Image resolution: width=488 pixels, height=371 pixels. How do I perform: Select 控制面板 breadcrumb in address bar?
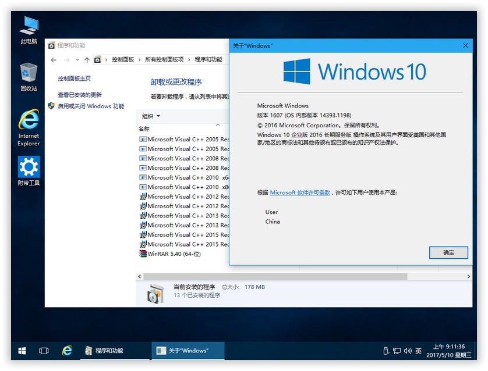(x=123, y=59)
